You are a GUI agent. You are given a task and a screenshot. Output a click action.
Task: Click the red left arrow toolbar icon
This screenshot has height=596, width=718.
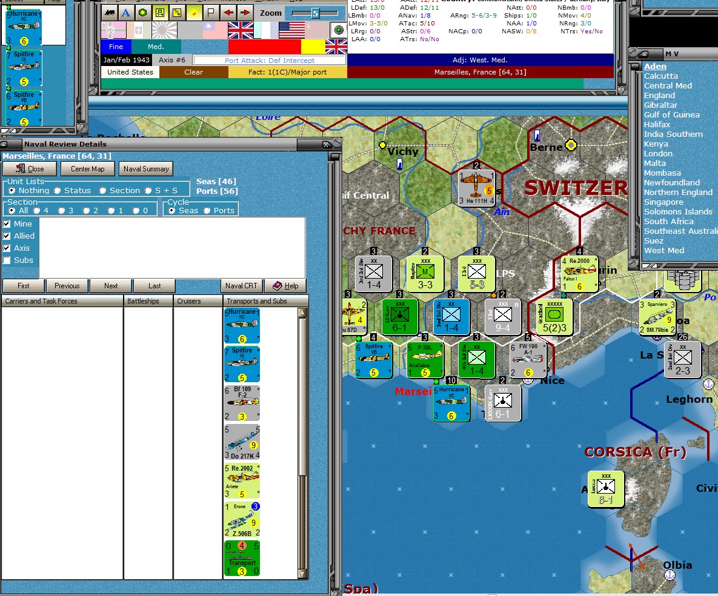click(228, 12)
